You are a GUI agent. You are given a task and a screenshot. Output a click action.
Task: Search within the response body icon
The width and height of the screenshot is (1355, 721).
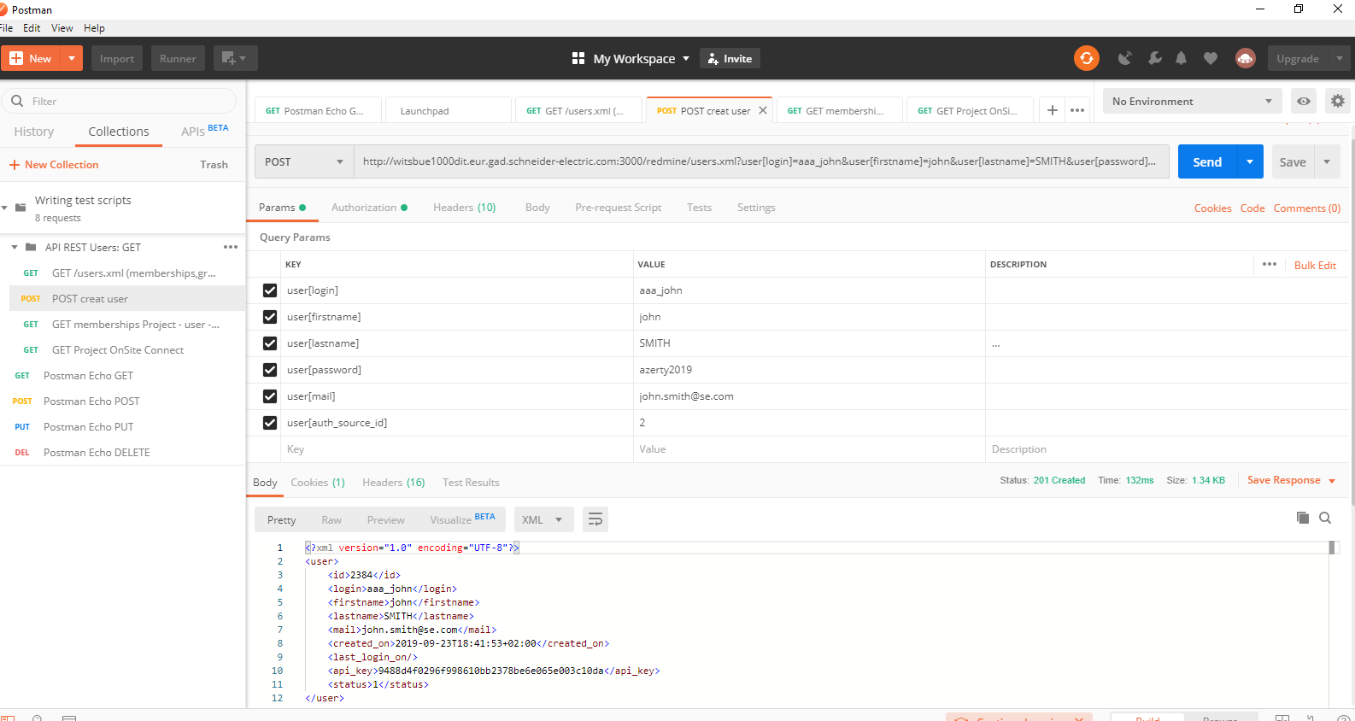[1325, 518]
